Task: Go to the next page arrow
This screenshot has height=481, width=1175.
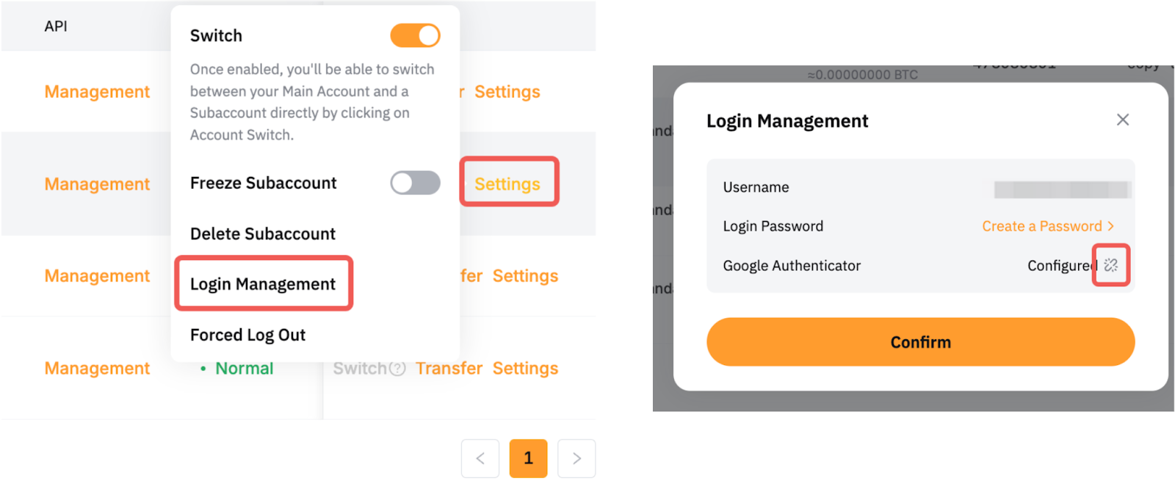Action: (576, 458)
